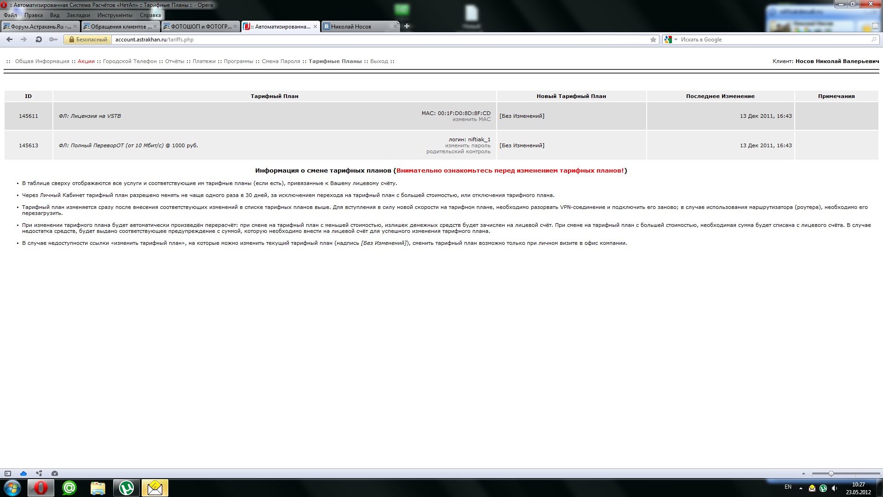Viewport: 883px width, 497px height.
Task: Reload the page with the refresh icon
Action: [39, 40]
